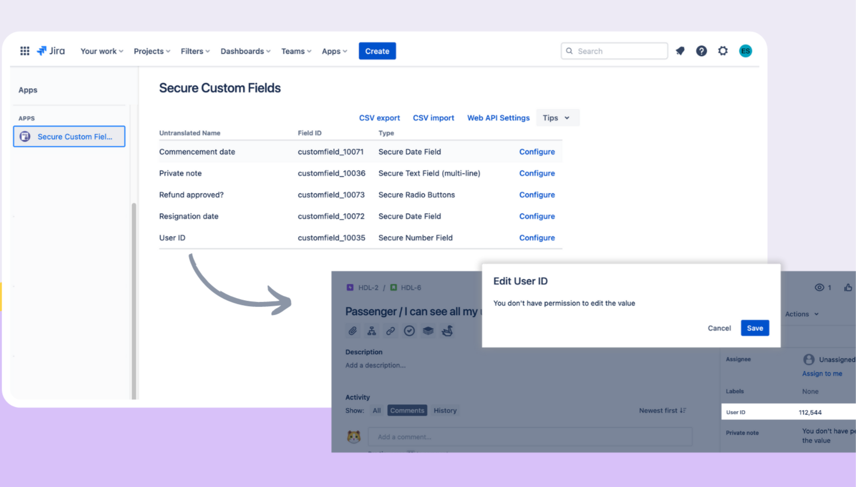Image resolution: width=856 pixels, height=487 pixels.
Task: Click the CSV export link
Action: (x=379, y=118)
